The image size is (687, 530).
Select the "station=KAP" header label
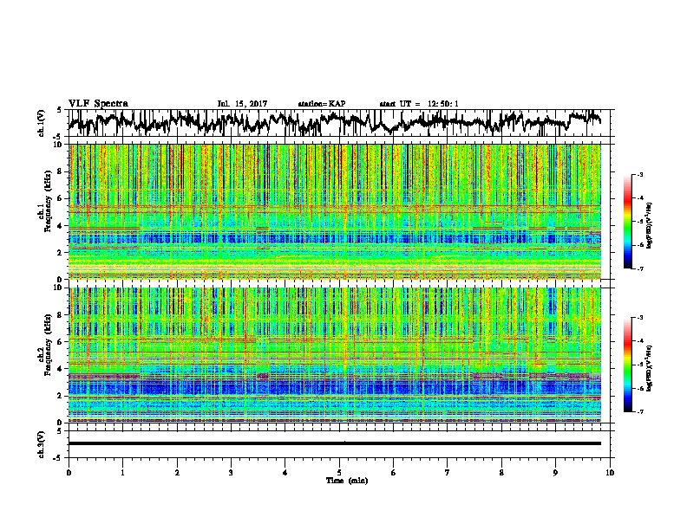pos(322,104)
